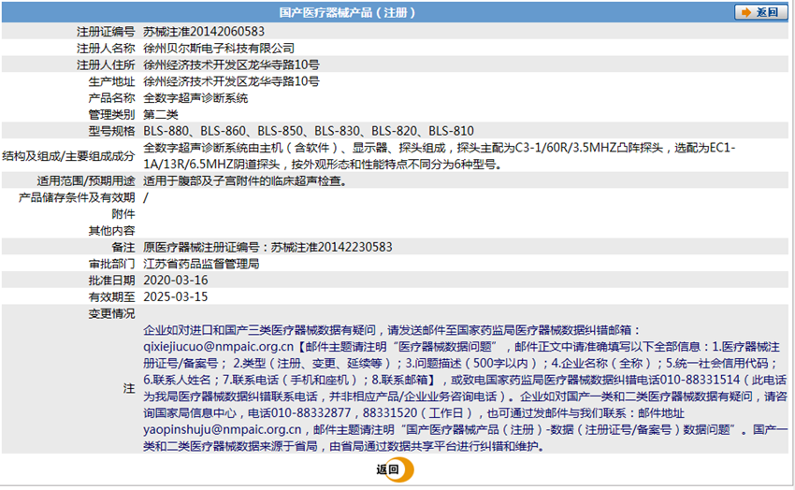Screen dimensions: 795x490
Task: Click the 结构及组成/主要组成成分 label
Action: [68, 156]
